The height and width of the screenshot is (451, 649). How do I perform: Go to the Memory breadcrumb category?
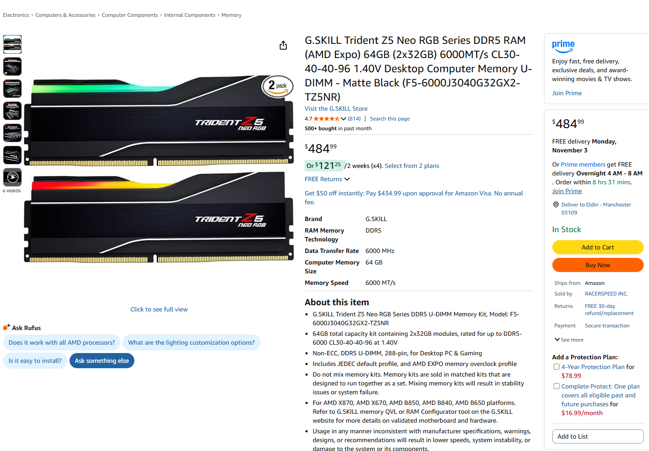pos(231,15)
